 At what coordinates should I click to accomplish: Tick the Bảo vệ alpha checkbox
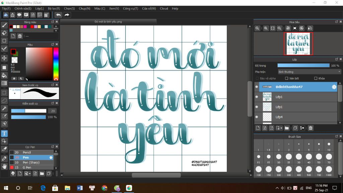click(257, 78)
